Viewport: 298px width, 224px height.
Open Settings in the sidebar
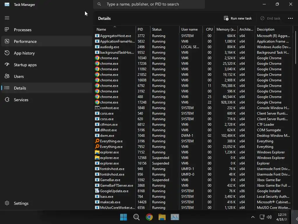pyautogui.click(x=47, y=203)
